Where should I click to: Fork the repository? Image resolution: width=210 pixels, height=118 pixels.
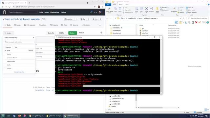click(x=95, y=19)
